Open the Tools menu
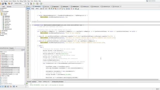This screenshot has width=160, height=90. (x=32, y=1)
